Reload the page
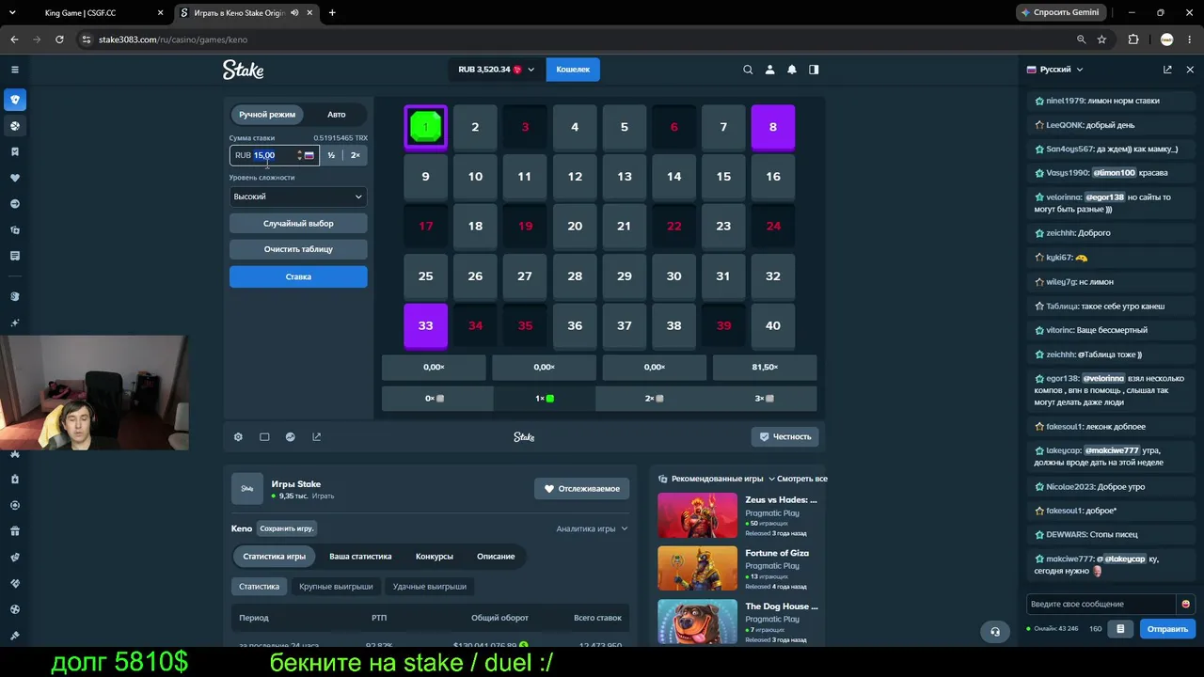Viewport: 1204px width, 677px height. (x=59, y=39)
